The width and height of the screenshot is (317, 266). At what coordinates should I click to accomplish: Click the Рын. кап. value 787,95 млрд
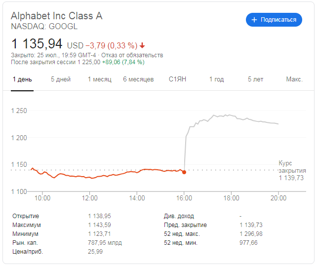(105, 242)
